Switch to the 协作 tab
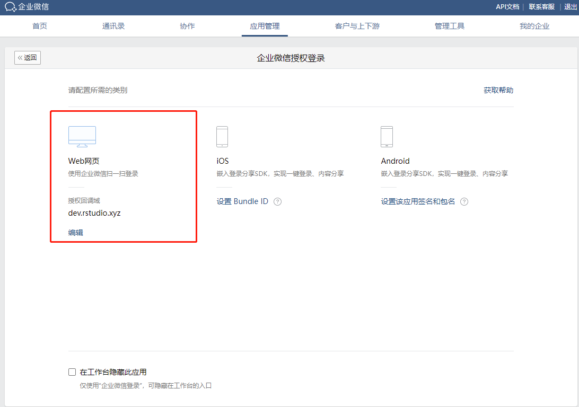579x407 pixels. pos(187,26)
